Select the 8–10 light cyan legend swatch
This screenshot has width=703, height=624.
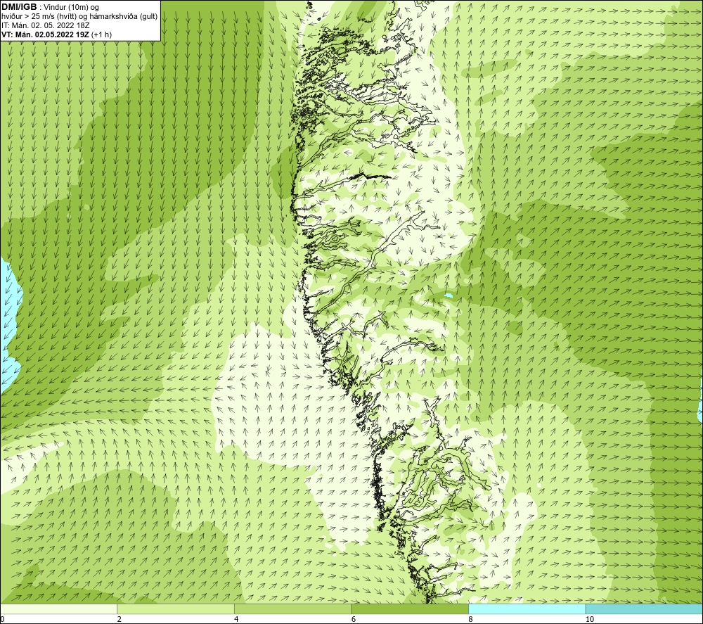point(527,609)
